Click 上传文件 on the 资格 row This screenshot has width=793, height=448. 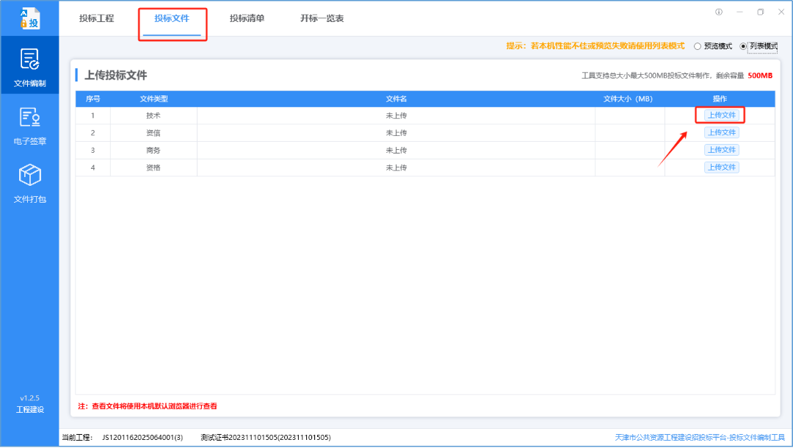coord(721,167)
